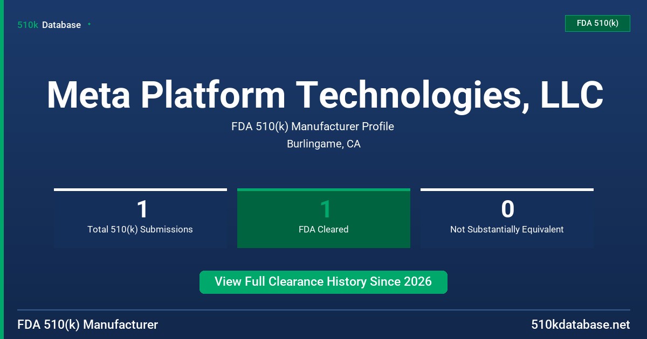Click the FDA 510(k) badge
647x339 pixels.
[597, 23]
